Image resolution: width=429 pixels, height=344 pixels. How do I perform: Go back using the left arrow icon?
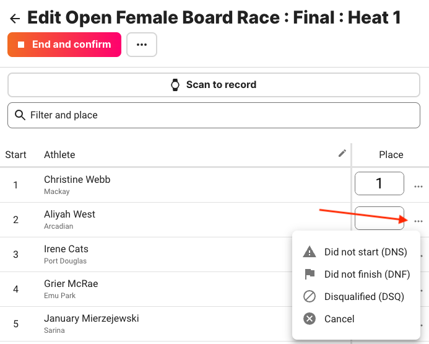(x=15, y=19)
